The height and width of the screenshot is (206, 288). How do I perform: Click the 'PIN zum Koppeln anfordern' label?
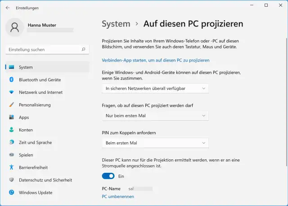pyautogui.click(x=129, y=133)
